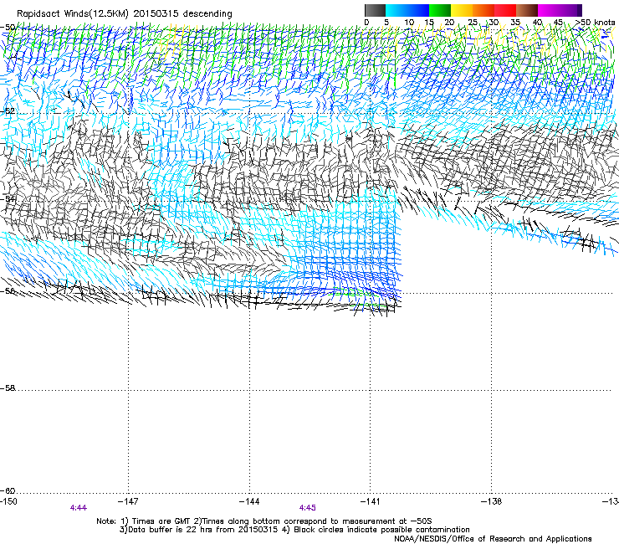619x544 pixels.
Task: Click the 'Rapidscat Winds(12.5KM) 20150315 descending' title
Action: (x=125, y=14)
